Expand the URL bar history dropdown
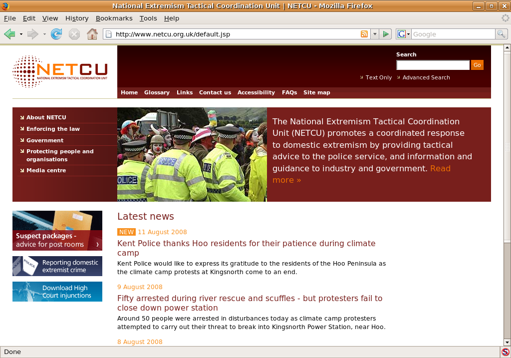Image resolution: width=511 pixels, height=358 pixels. (x=374, y=34)
